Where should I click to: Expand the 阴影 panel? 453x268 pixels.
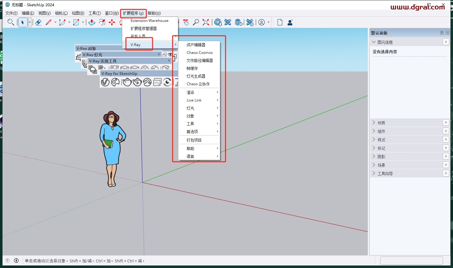tap(373, 156)
